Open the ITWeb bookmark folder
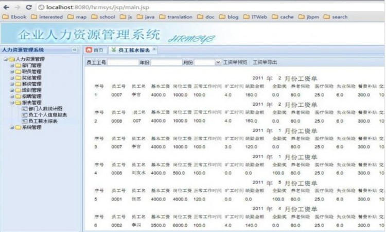 [255, 17]
